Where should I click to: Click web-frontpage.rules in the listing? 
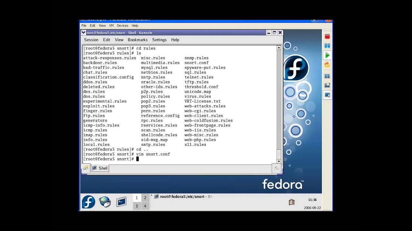(x=207, y=125)
